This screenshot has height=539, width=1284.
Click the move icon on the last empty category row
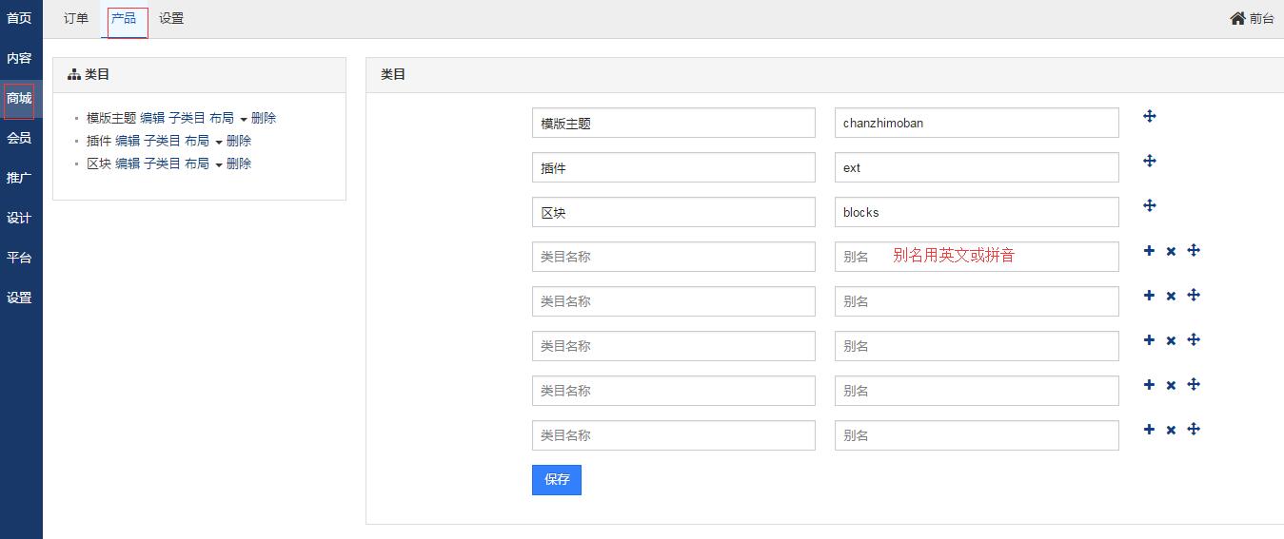[1194, 430]
